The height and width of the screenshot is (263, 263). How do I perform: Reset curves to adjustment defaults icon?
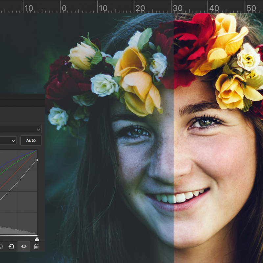pos(12,246)
